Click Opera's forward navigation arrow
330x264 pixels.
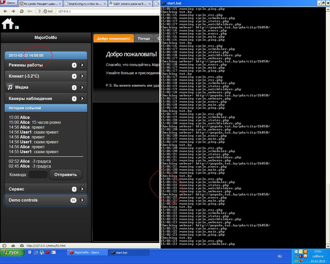pos(13,11)
